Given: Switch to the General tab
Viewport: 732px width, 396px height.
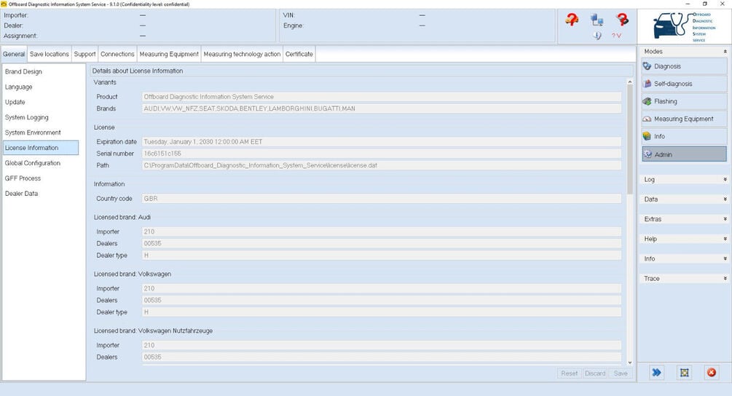Looking at the screenshot, I should click(x=14, y=54).
